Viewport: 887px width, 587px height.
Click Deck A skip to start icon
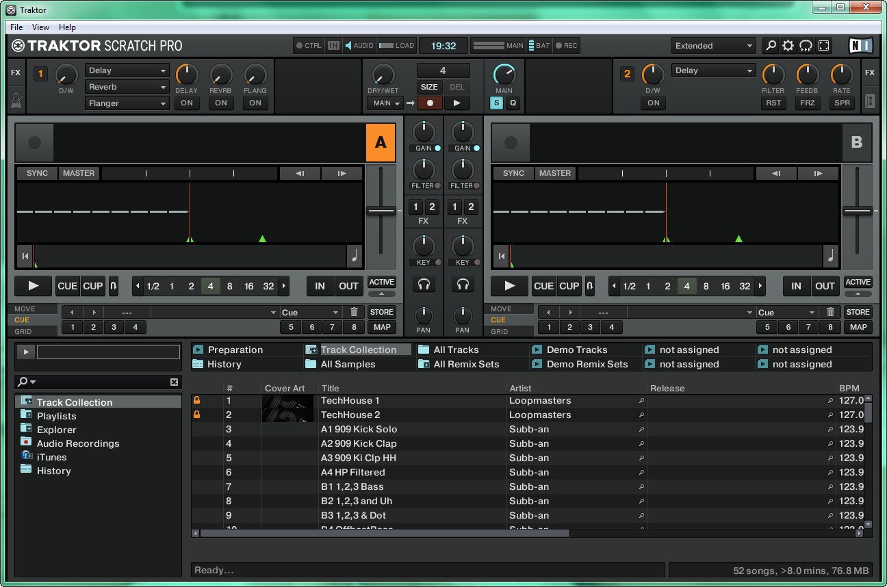coord(25,257)
